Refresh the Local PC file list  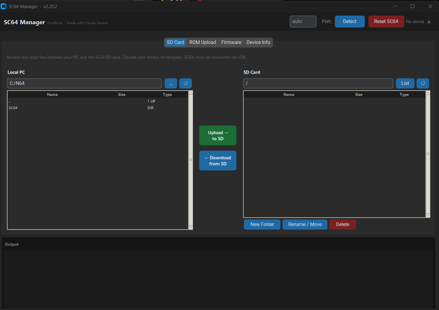click(186, 83)
